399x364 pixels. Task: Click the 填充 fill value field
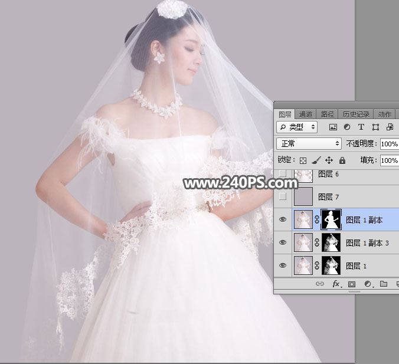point(390,160)
